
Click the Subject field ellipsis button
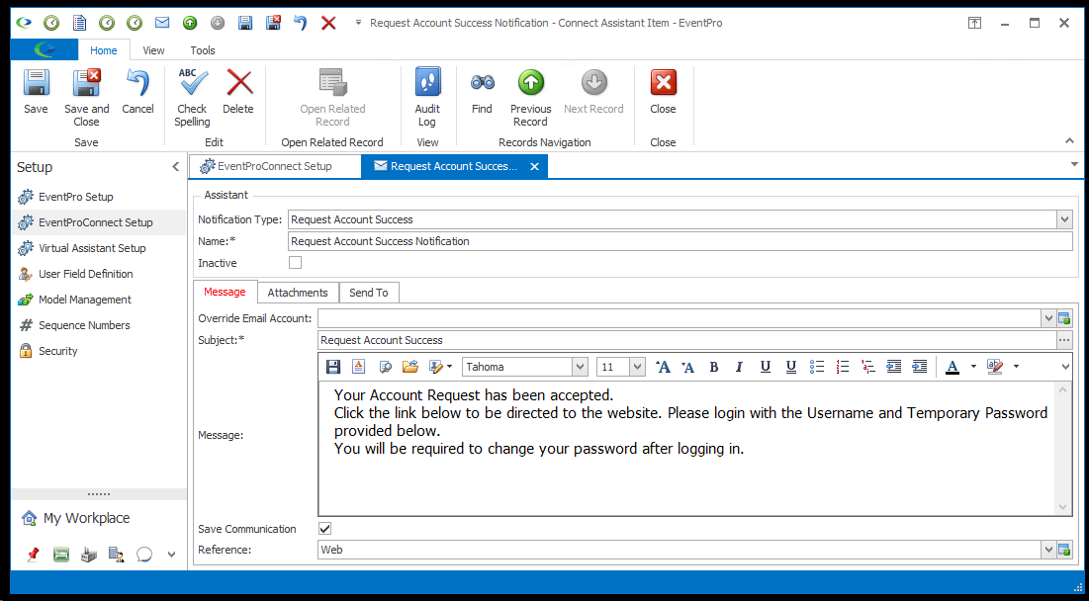tap(1064, 340)
